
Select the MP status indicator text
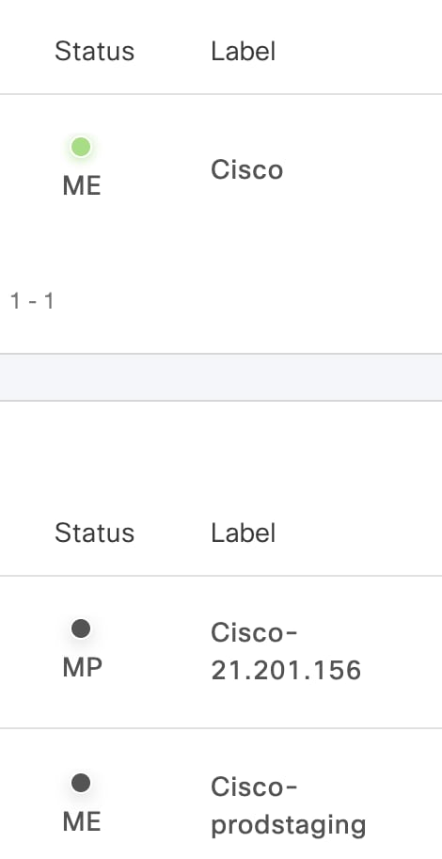tap(82, 668)
